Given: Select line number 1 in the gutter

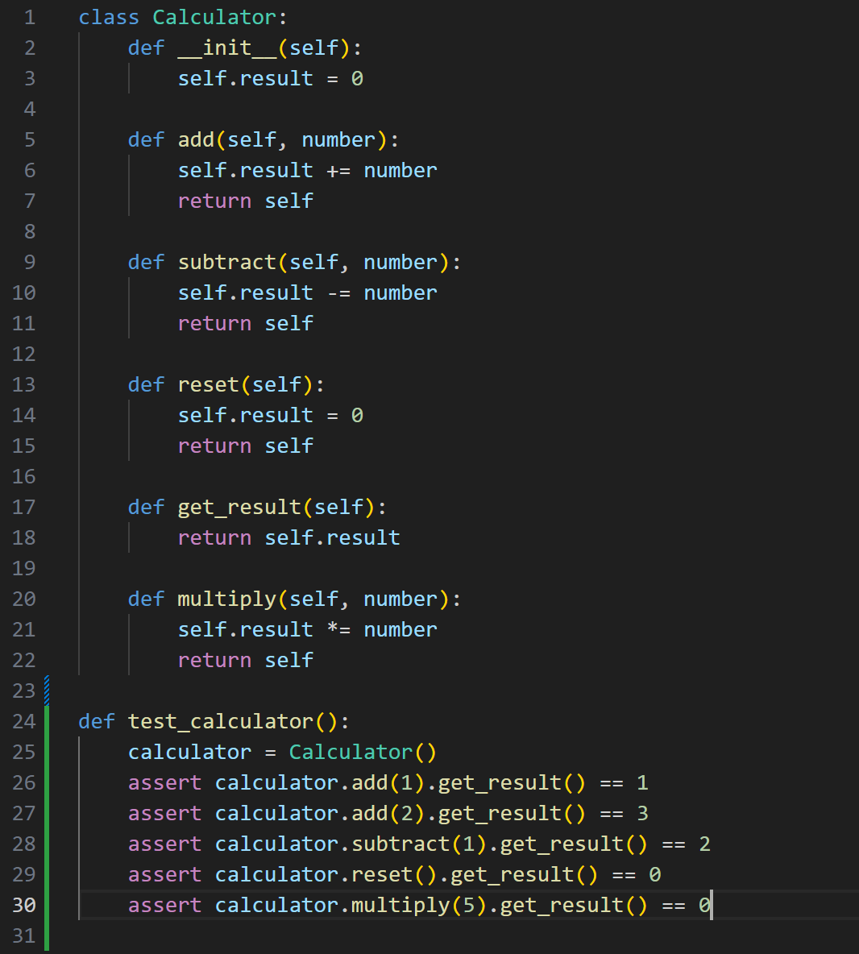Looking at the screenshot, I should [x=30, y=17].
